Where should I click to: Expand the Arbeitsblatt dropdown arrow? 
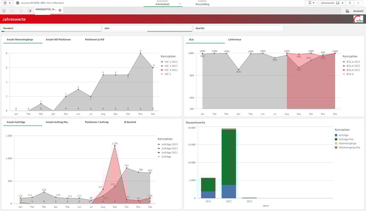tap(180, 4)
